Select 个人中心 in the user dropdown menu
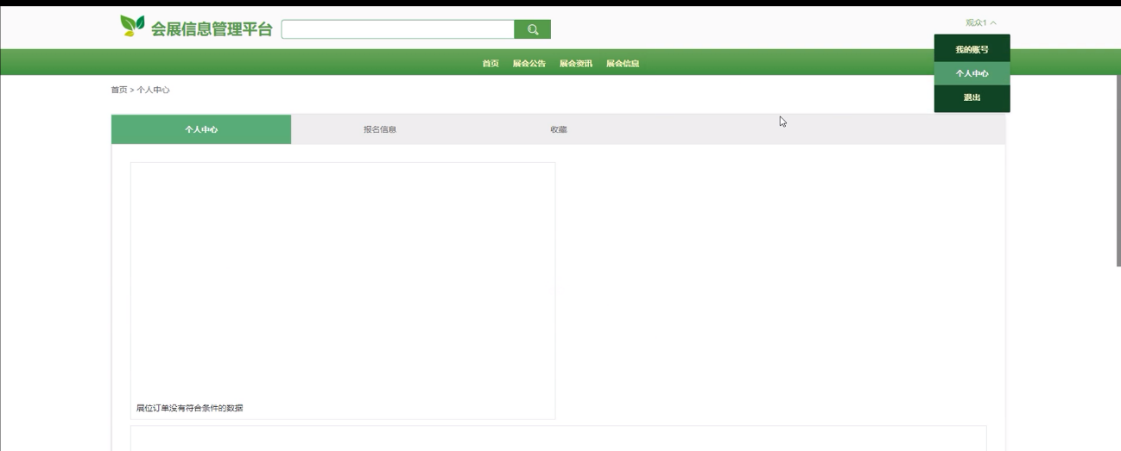This screenshot has width=1121, height=451. 972,73
